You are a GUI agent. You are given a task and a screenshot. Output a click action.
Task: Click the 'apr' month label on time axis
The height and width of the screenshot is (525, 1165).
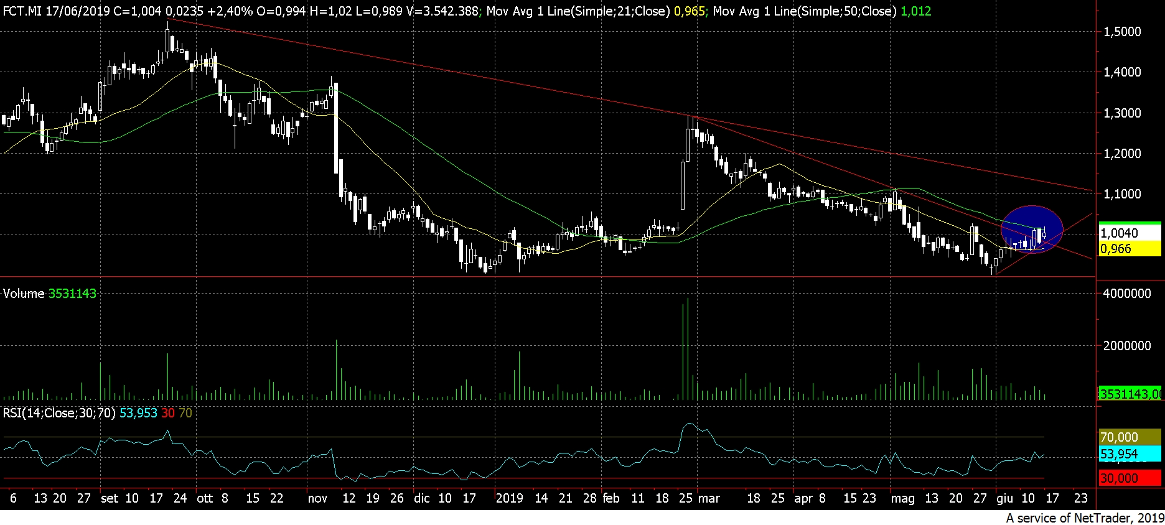[x=803, y=498]
